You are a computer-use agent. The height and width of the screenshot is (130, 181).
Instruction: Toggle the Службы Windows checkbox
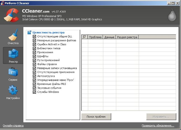pos(34,92)
